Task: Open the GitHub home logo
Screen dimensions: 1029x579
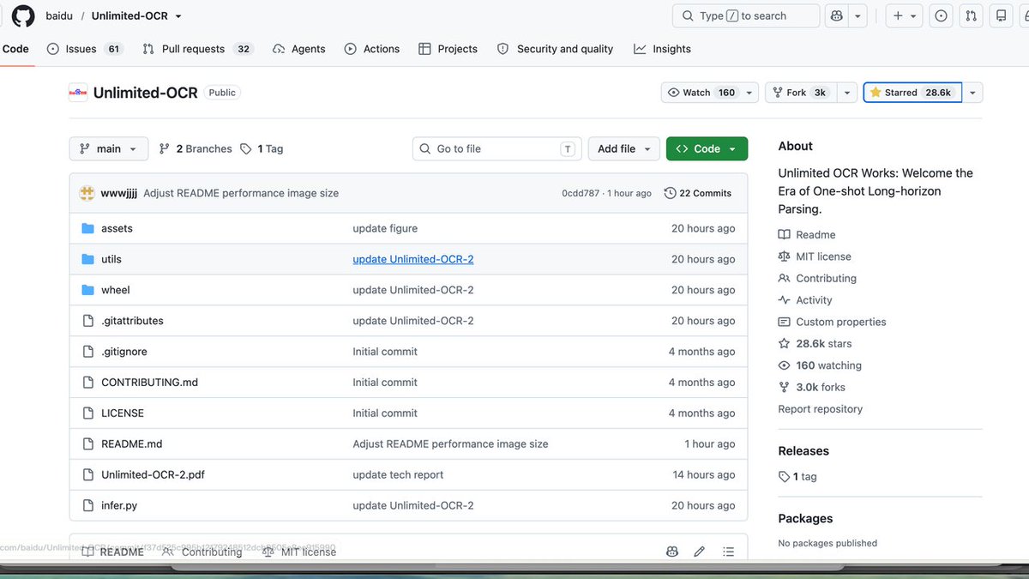Action: click(x=22, y=15)
